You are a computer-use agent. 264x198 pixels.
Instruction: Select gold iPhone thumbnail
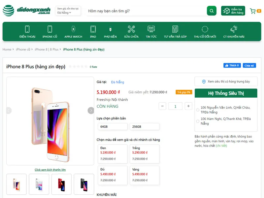coord(16,184)
